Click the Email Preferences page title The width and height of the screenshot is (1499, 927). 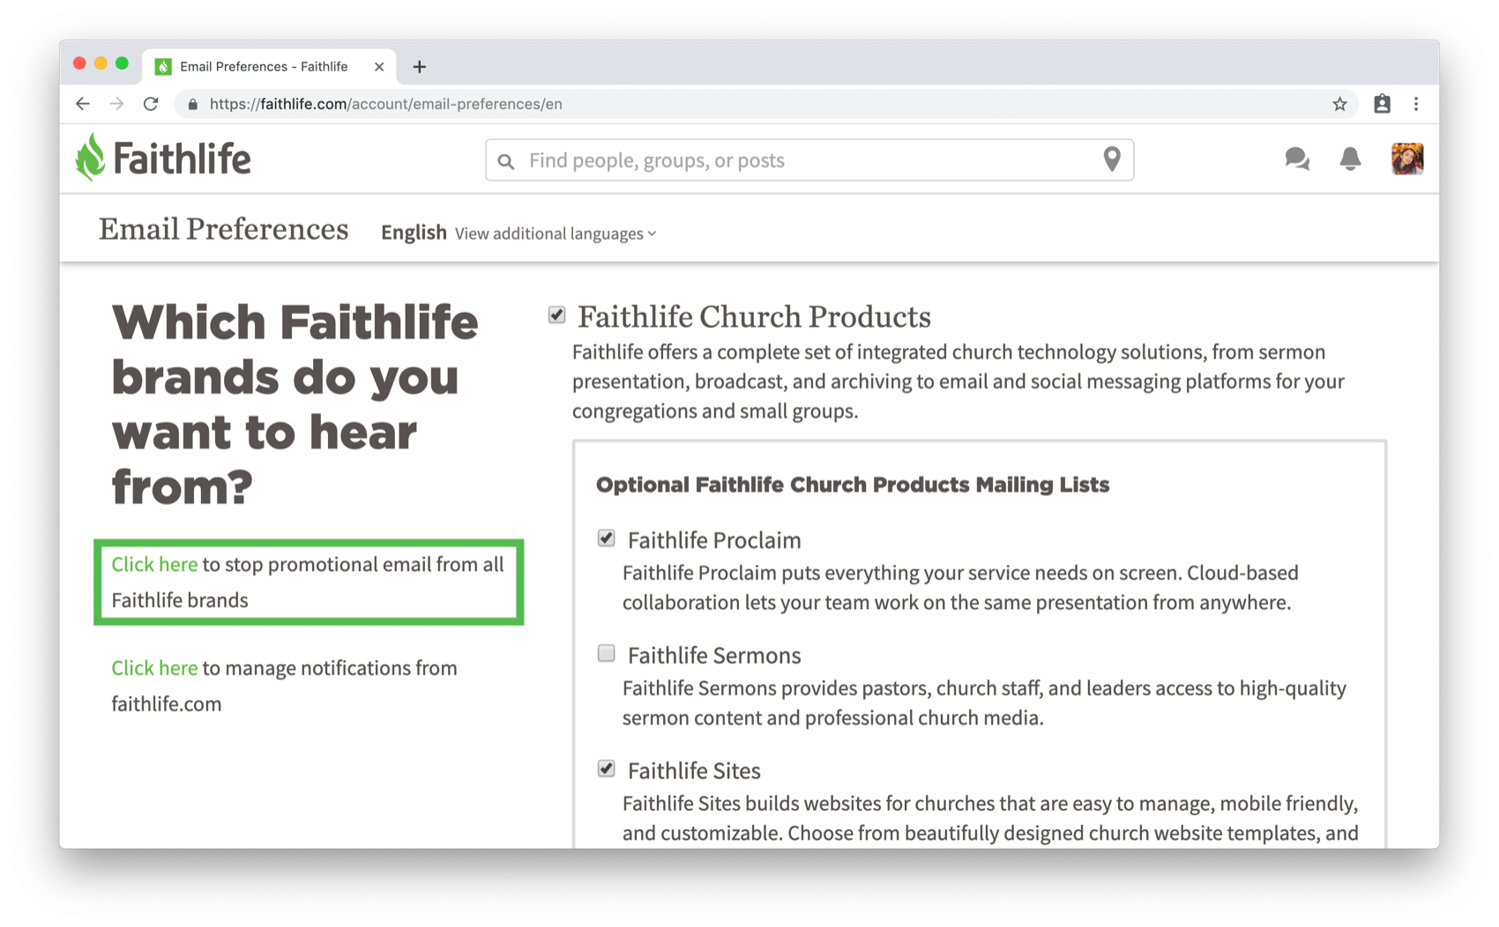(223, 229)
